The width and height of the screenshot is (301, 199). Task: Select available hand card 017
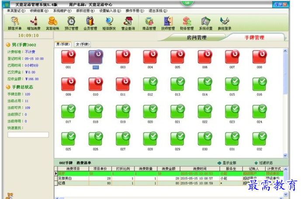(x=68, y=114)
